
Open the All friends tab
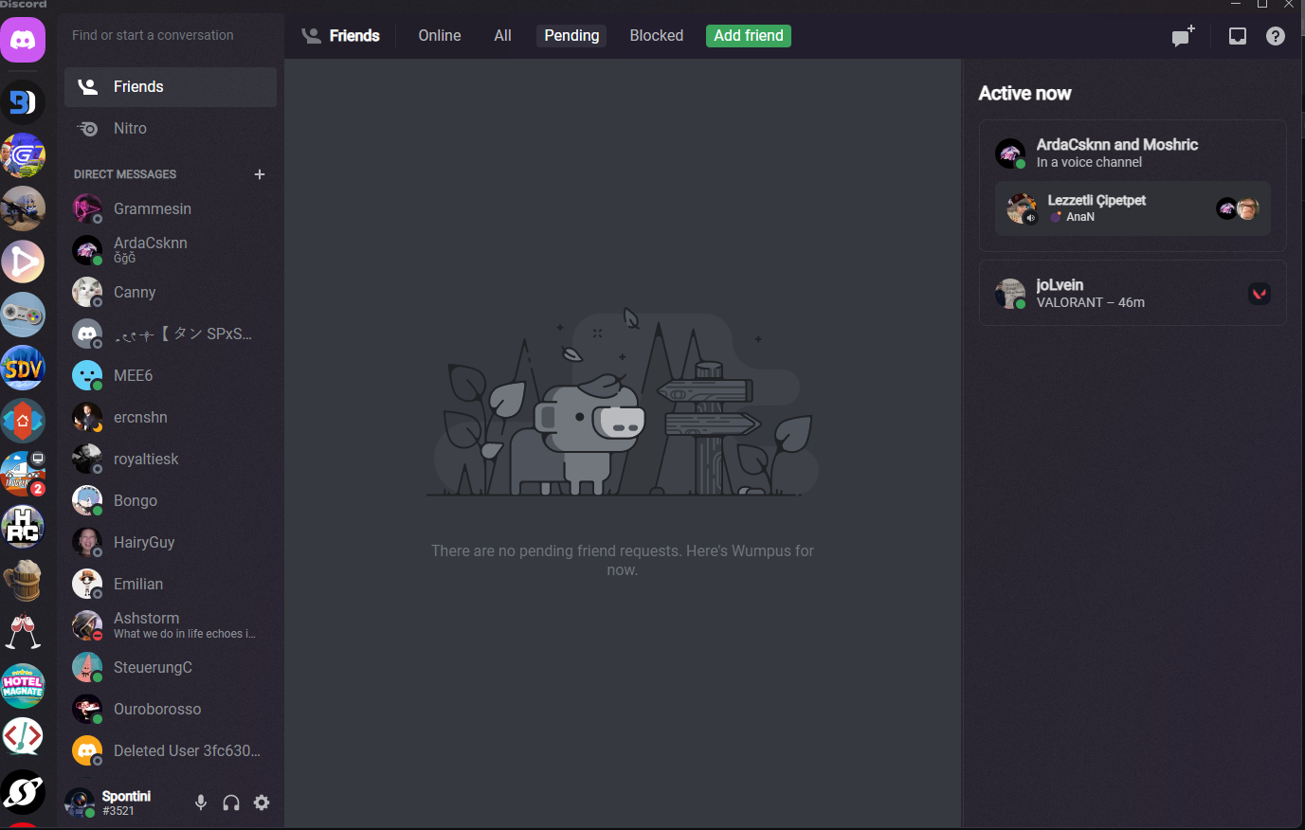[x=502, y=35]
